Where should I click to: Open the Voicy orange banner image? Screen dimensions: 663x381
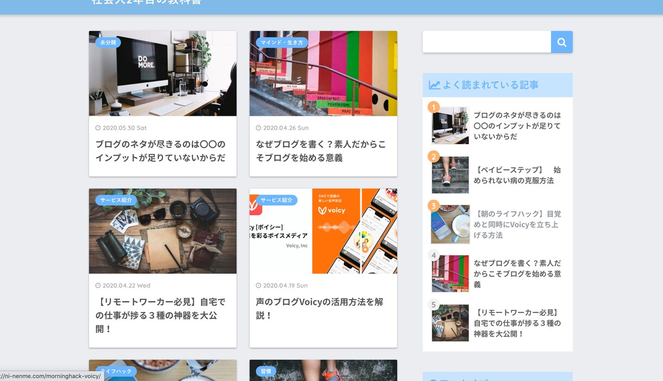click(x=323, y=231)
